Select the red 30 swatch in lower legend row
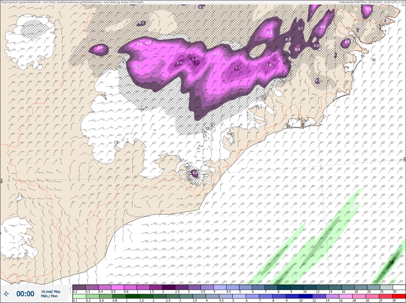406x303 pixels. (x=399, y=296)
